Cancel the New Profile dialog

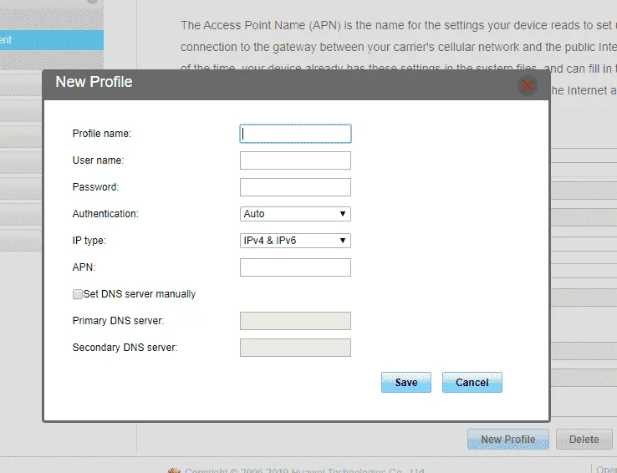click(x=472, y=382)
